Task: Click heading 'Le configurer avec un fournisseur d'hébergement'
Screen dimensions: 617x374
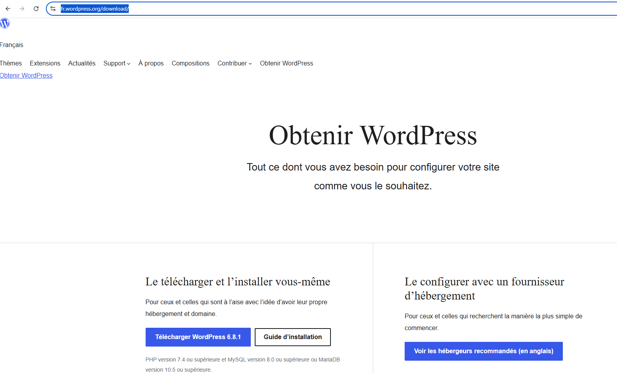Action: click(x=484, y=289)
